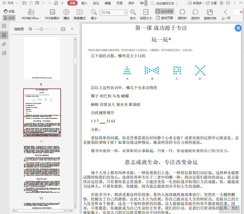The image size is (244, 214).
Task: Select the 页面 ribbon tab
Action: click(119, 3)
